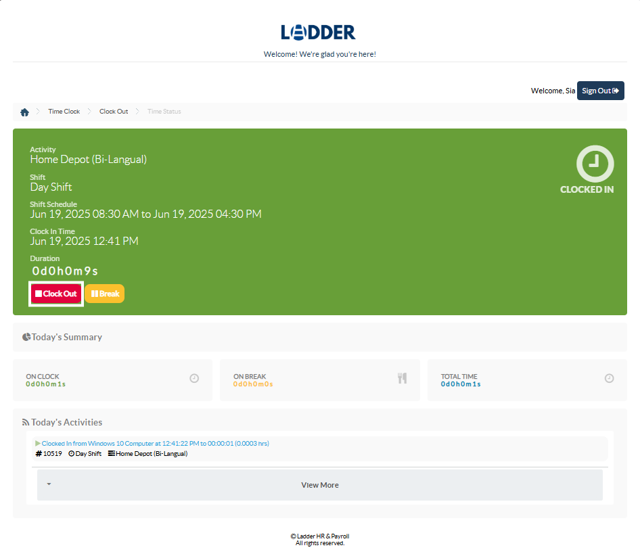This screenshot has height=554, width=640.
Task: Click the Sign Out button
Action: click(600, 91)
